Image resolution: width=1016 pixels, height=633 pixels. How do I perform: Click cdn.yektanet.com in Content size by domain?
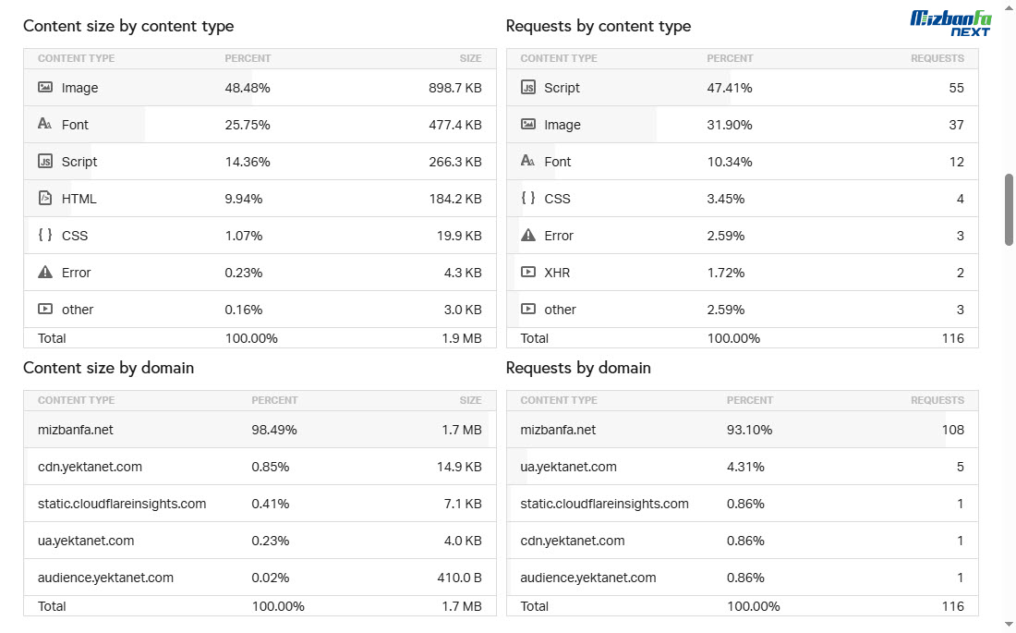[x=90, y=467]
